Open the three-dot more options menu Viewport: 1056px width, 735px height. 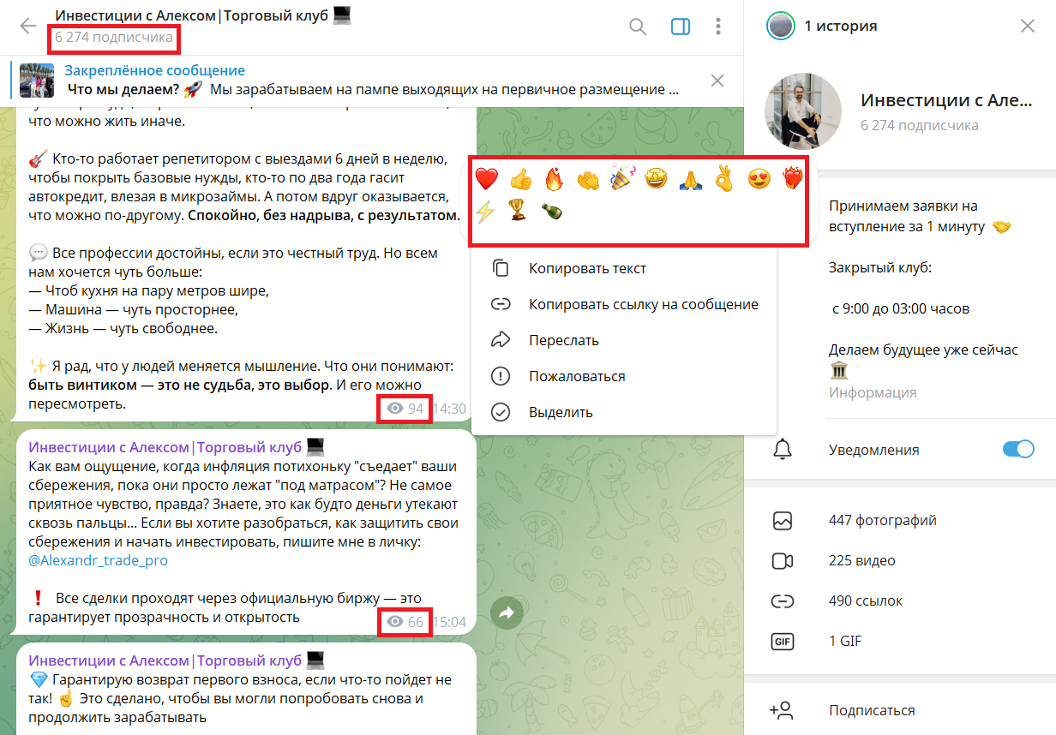(x=718, y=27)
